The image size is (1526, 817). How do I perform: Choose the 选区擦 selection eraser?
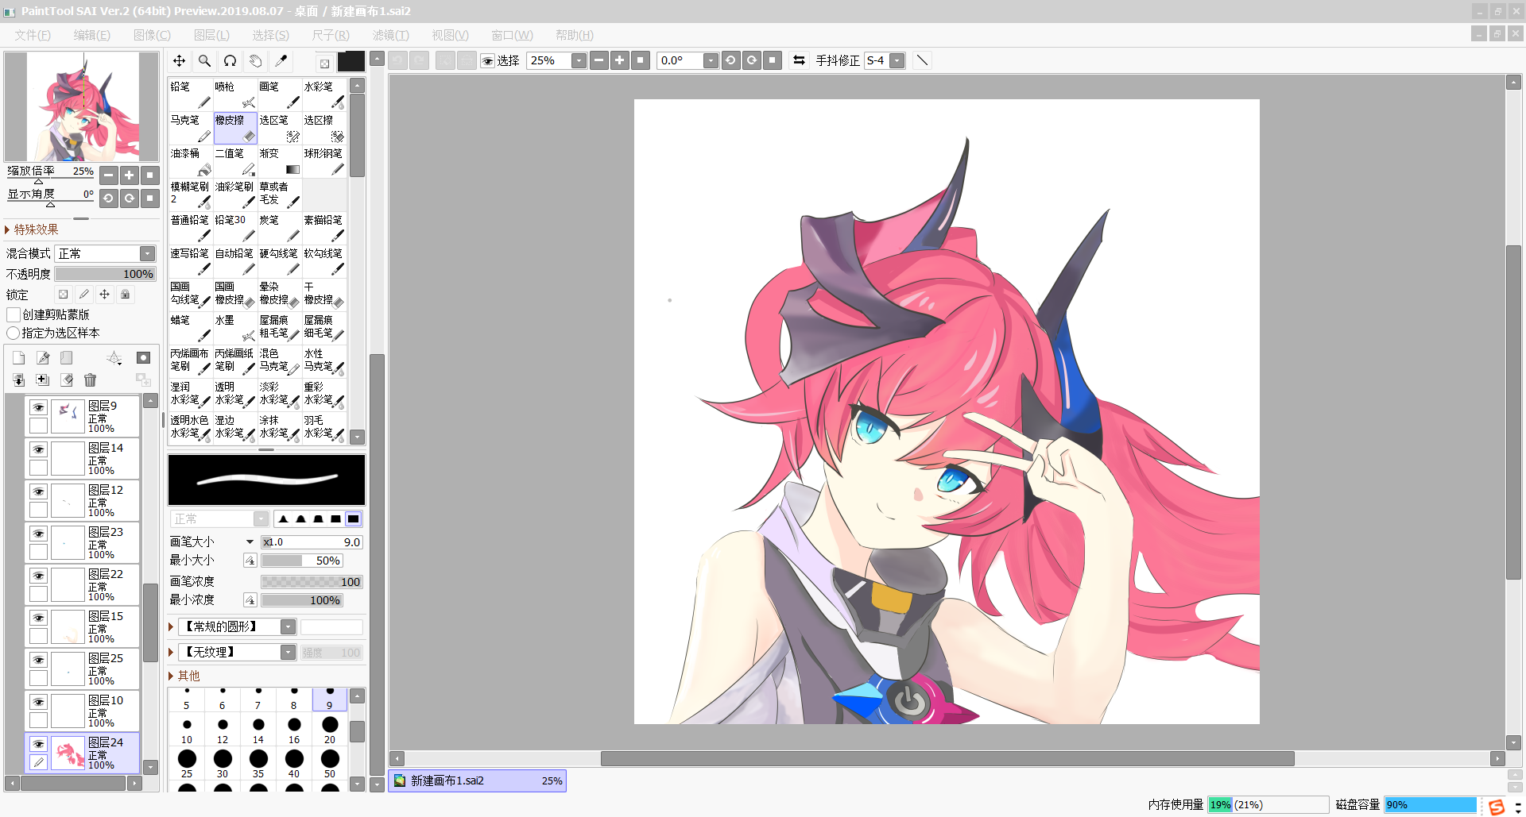pyautogui.click(x=324, y=128)
